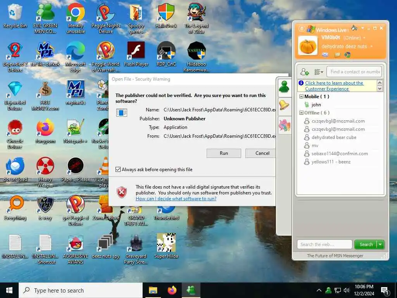Open the taskbar volume speaker icon
397x298 pixels.
[347, 290]
